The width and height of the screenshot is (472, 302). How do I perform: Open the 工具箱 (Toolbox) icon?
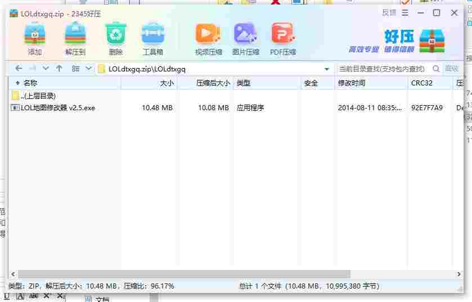(x=153, y=39)
